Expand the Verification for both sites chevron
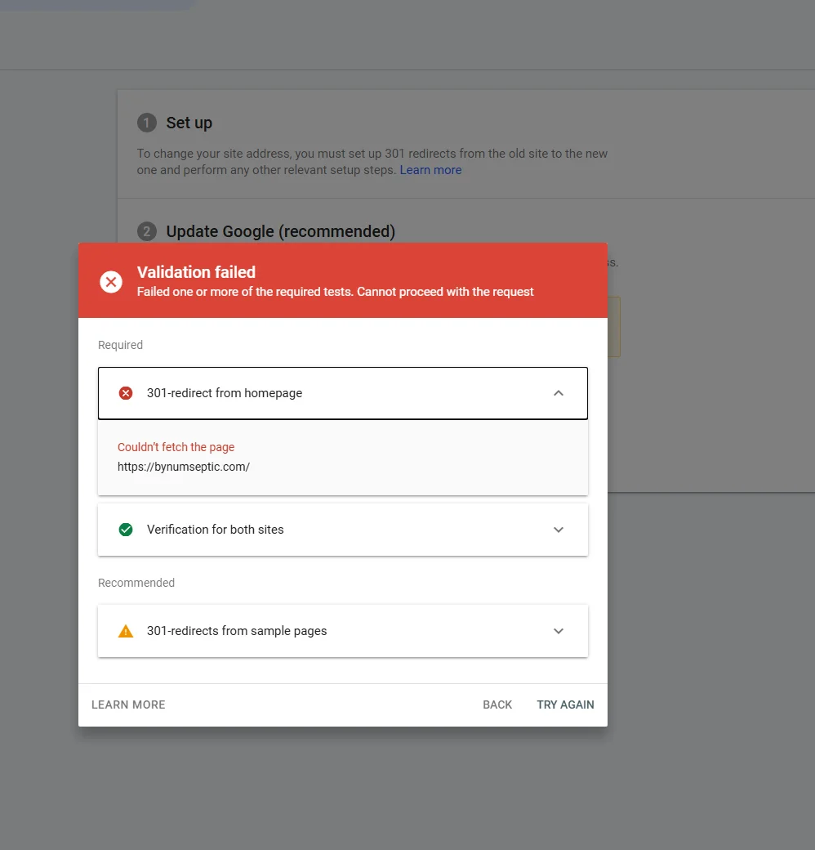This screenshot has width=815, height=850. coord(559,530)
